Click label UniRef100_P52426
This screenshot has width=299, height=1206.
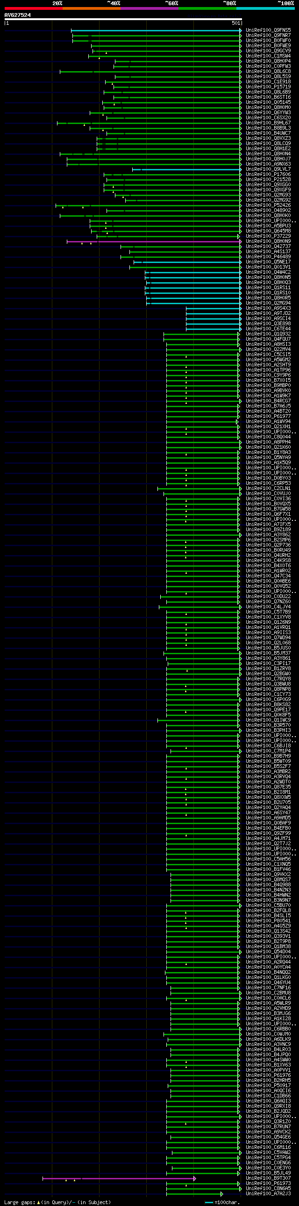tap(268, 205)
